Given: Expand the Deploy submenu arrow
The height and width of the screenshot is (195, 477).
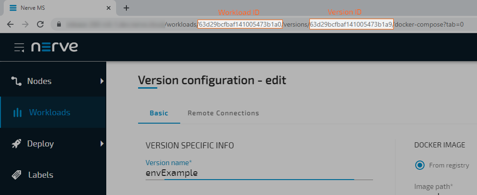Looking at the screenshot, I should click(102, 144).
